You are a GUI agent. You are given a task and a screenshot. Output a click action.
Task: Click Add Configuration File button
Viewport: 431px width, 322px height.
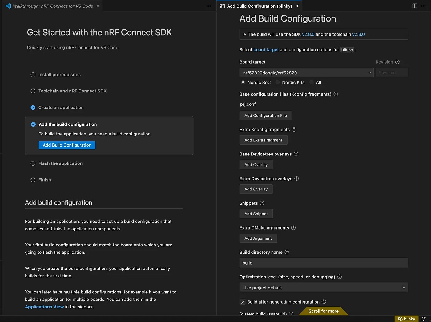pyautogui.click(x=266, y=116)
